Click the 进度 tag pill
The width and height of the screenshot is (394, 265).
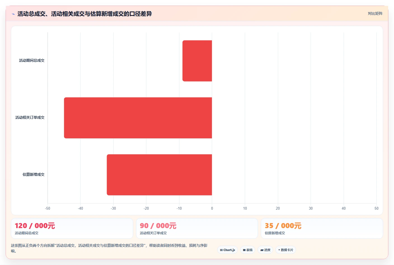click(265, 250)
